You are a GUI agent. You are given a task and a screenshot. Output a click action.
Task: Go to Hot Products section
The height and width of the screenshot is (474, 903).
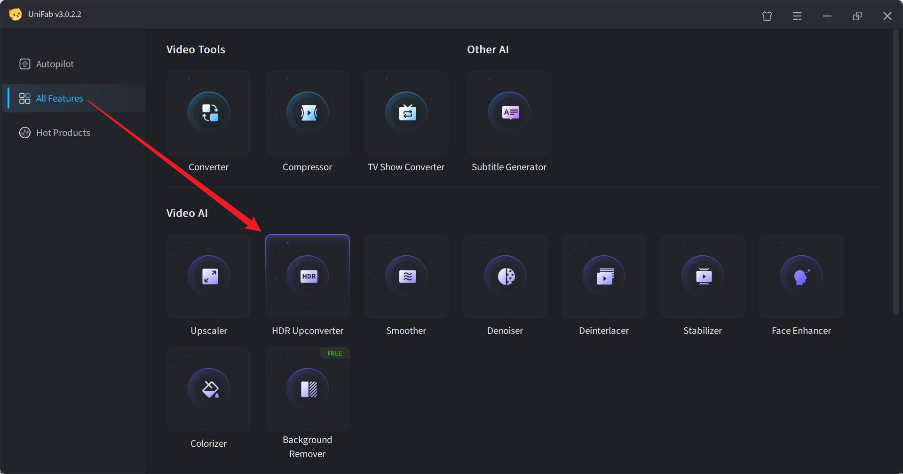[74, 133]
